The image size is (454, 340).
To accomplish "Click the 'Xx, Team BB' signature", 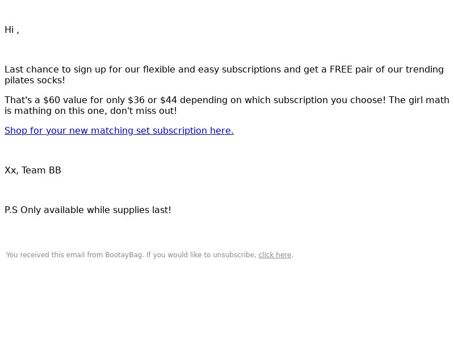I will tap(33, 171).
